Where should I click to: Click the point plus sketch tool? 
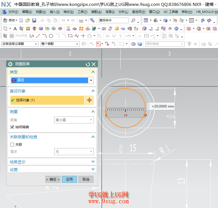coord(83,36)
